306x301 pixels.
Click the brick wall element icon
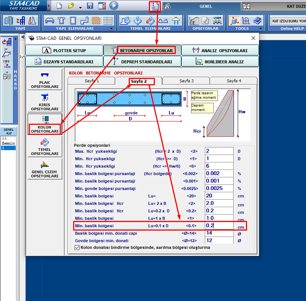click(x=96, y=21)
